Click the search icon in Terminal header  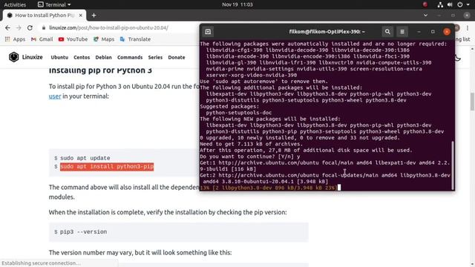[x=387, y=31]
